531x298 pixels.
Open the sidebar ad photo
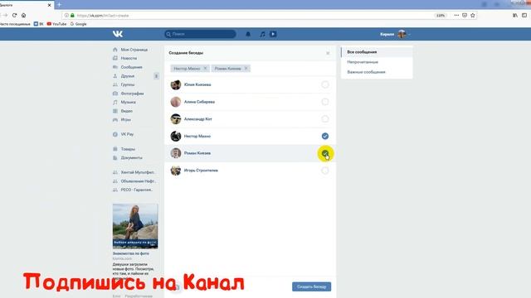(x=135, y=226)
